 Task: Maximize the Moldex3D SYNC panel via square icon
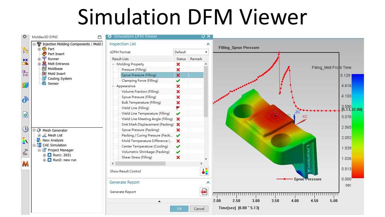tap(100, 37)
